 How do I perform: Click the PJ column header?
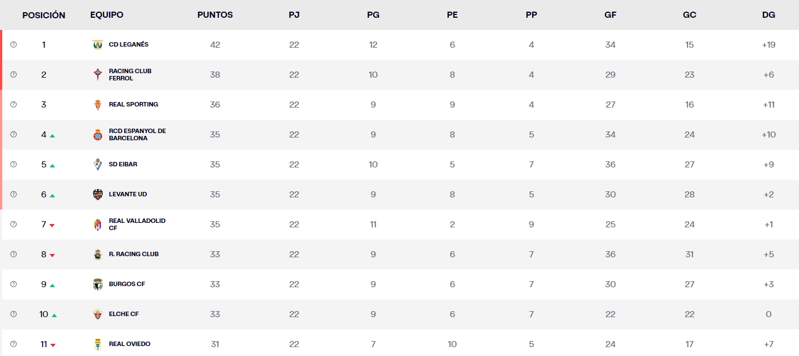pyautogui.click(x=294, y=15)
